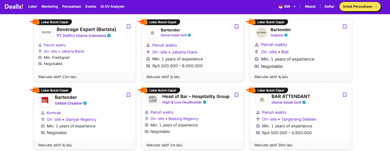Click the Indonesian flag icon

(x=281, y=7)
